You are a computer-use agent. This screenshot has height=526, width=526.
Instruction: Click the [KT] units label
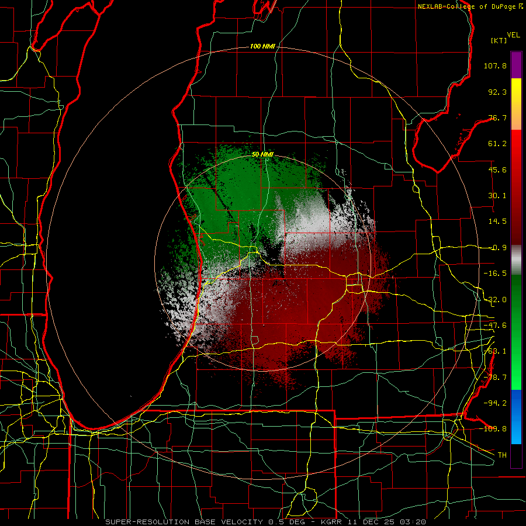coord(499,40)
